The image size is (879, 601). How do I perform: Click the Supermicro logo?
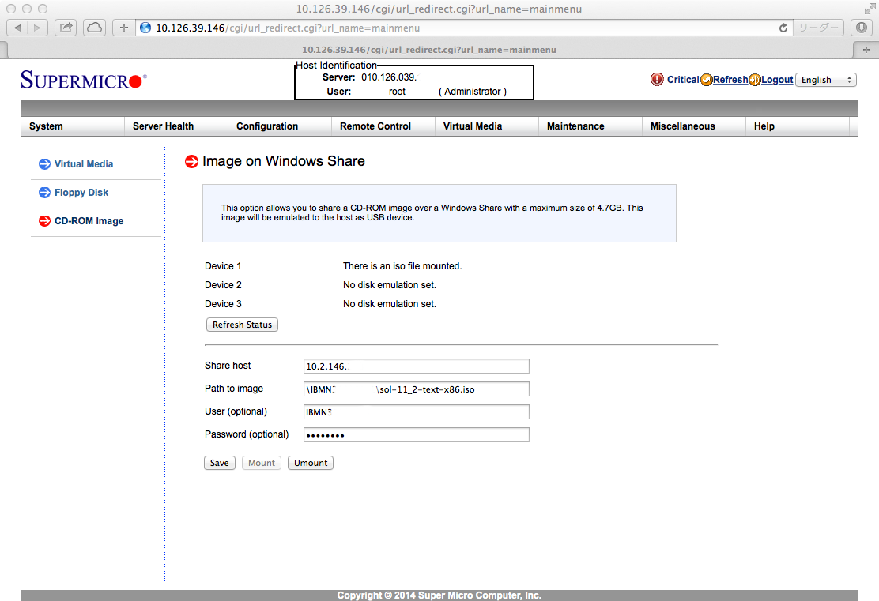[77, 79]
